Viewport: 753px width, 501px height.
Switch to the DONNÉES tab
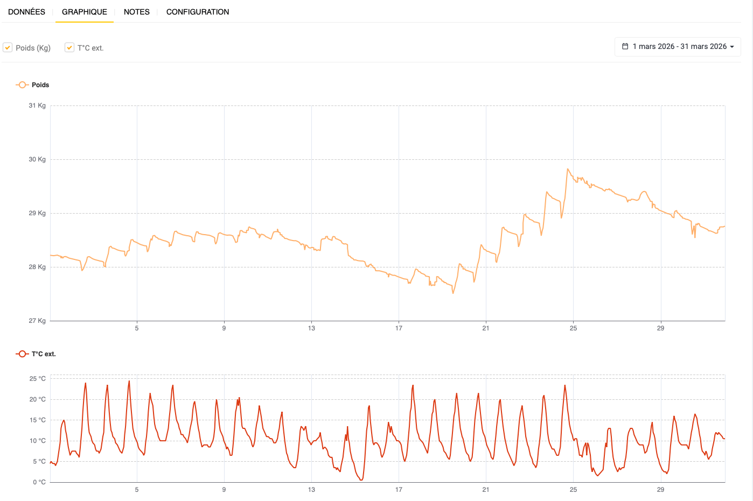26,12
